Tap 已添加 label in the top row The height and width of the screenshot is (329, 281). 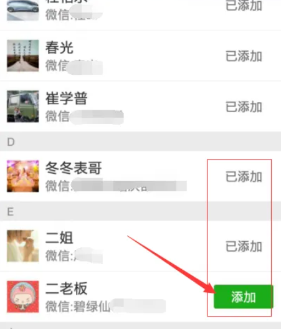244,5
